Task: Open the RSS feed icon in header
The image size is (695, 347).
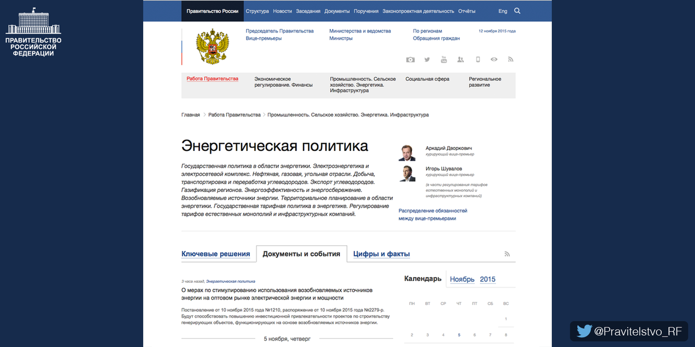Action: tap(511, 60)
